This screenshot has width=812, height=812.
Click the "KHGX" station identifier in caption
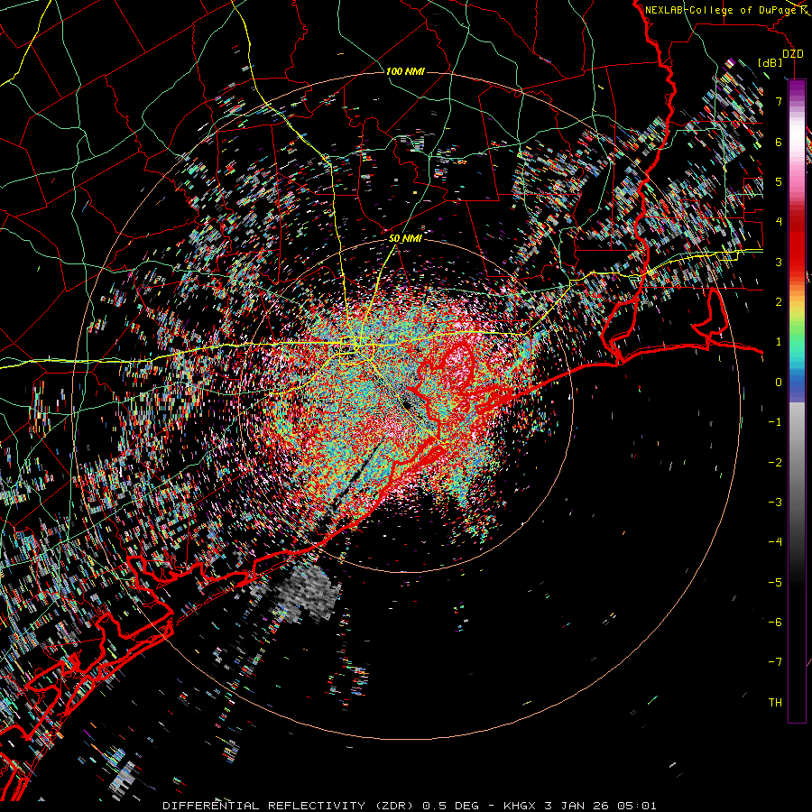click(x=521, y=806)
